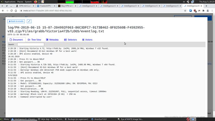215x121 pixels.
Task: Open the Selectors tab
Action: point(70,40)
